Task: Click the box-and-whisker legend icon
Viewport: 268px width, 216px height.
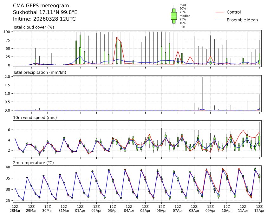Action: click(x=174, y=16)
